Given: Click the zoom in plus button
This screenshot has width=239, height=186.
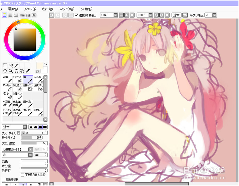Looking at the screenshot, I should 127,15.
